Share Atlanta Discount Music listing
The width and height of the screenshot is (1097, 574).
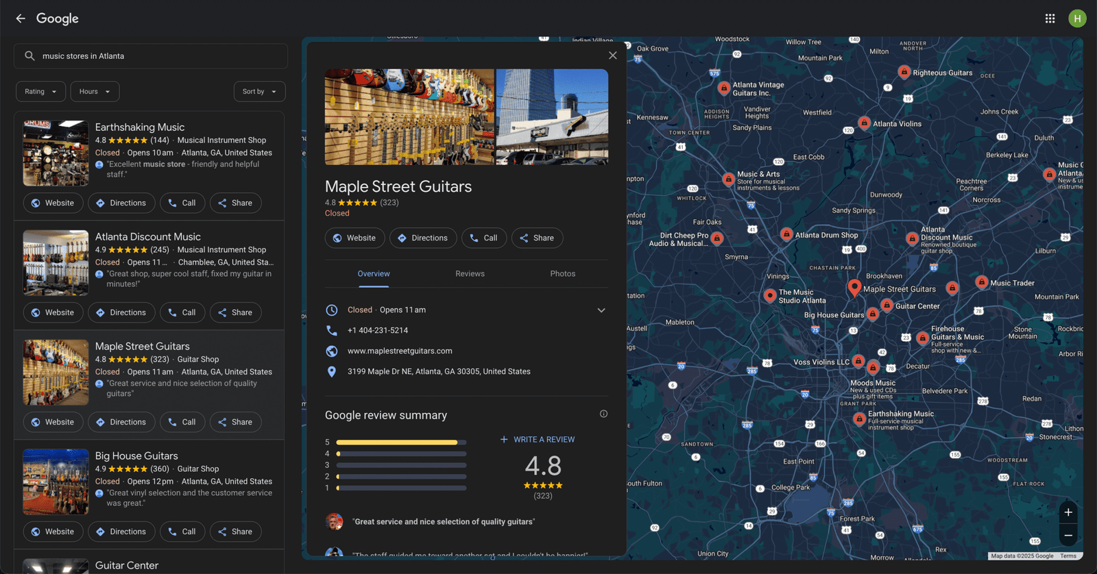click(x=235, y=312)
